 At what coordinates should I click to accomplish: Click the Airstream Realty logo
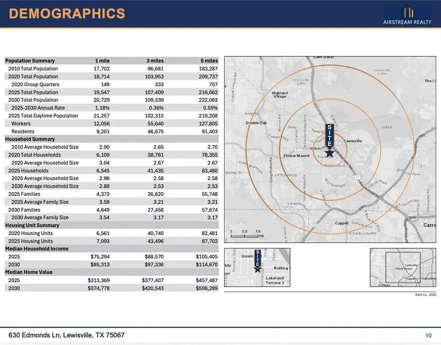tap(407, 14)
